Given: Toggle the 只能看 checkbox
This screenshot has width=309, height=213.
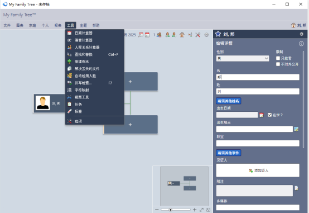Looking at the screenshot, I should [x=278, y=58].
